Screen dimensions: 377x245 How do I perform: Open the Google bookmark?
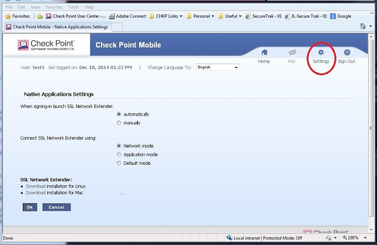[x=341, y=16]
